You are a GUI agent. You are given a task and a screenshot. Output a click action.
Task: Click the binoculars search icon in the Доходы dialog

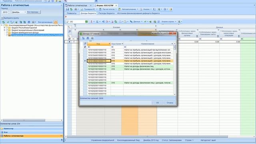[x=88, y=38]
